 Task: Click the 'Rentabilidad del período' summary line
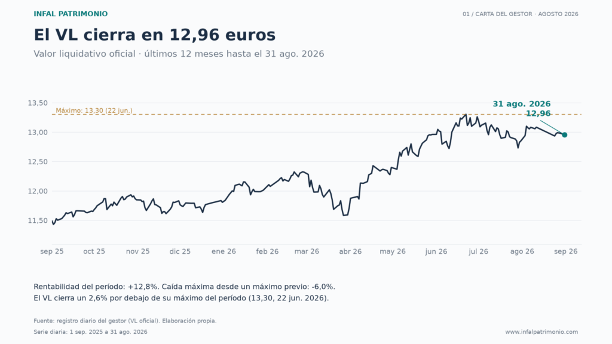[x=184, y=287]
